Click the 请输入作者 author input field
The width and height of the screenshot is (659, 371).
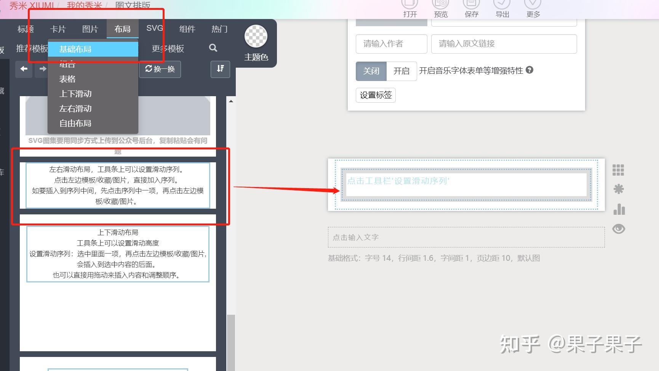[391, 44]
